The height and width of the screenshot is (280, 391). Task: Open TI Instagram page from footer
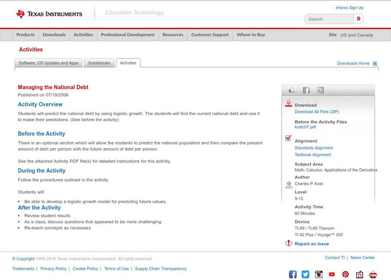319,274
